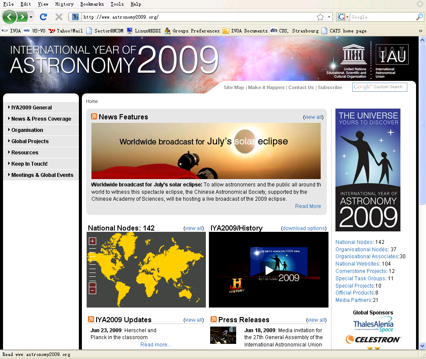This screenshot has width=426, height=359.
Task: Expand the Global Projects sidebar menu
Action: point(30,141)
